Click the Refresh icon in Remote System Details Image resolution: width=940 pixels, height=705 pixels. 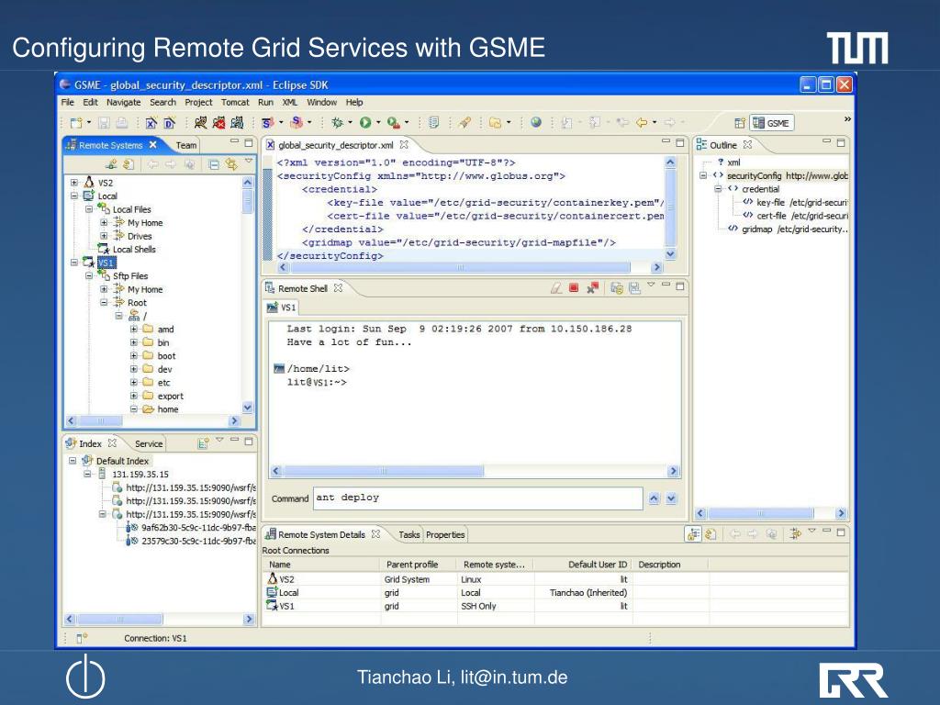[711, 533]
